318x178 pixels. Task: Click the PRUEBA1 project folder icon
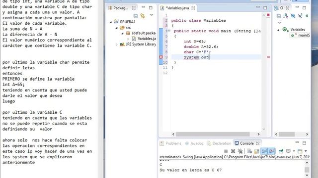[x=116, y=21]
